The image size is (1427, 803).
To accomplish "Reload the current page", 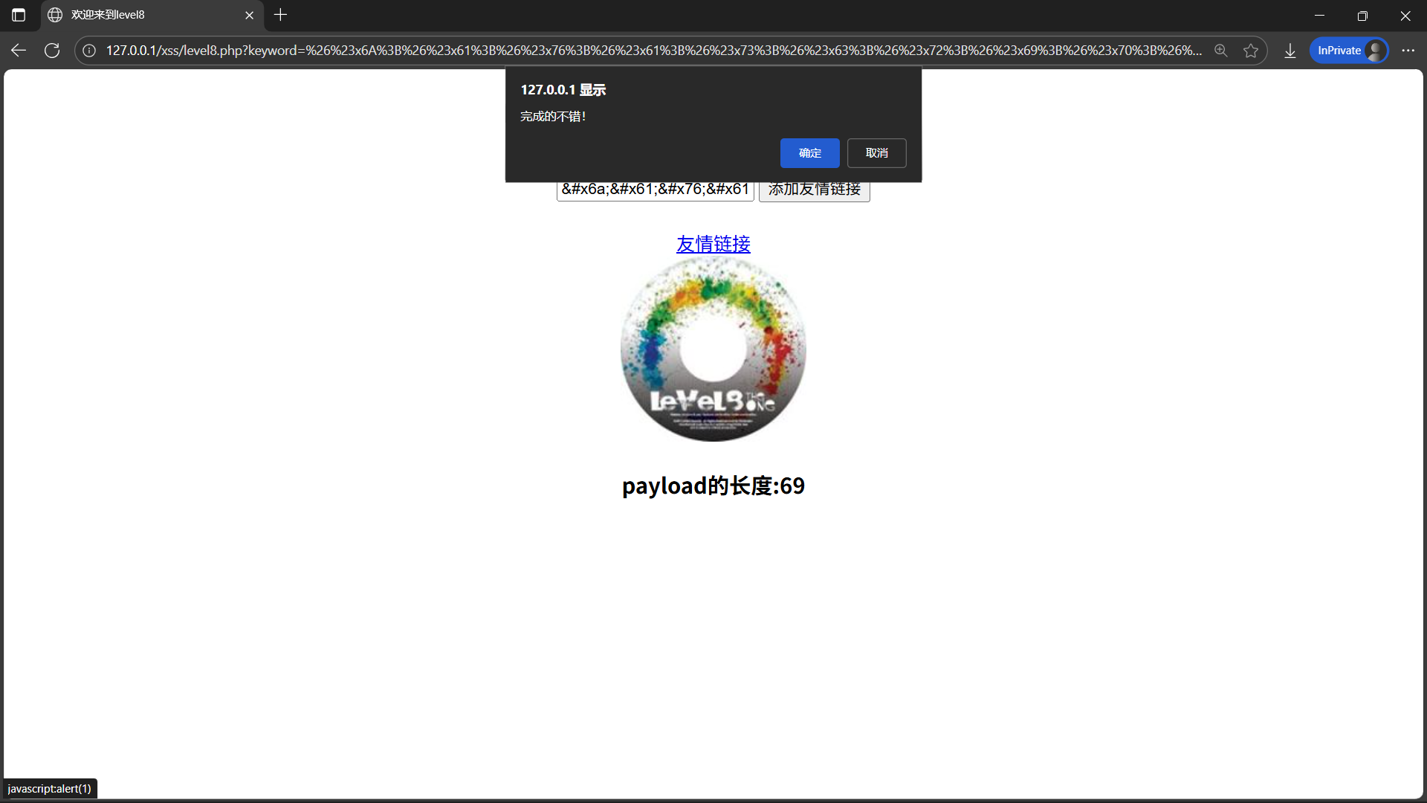I will (x=52, y=51).
